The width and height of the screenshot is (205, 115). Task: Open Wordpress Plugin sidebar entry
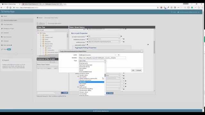(x=9, y=28)
